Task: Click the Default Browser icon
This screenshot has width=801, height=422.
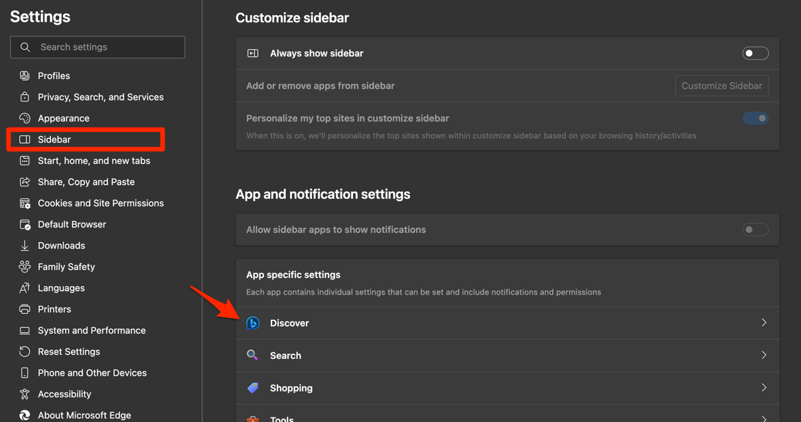Action: [25, 224]
